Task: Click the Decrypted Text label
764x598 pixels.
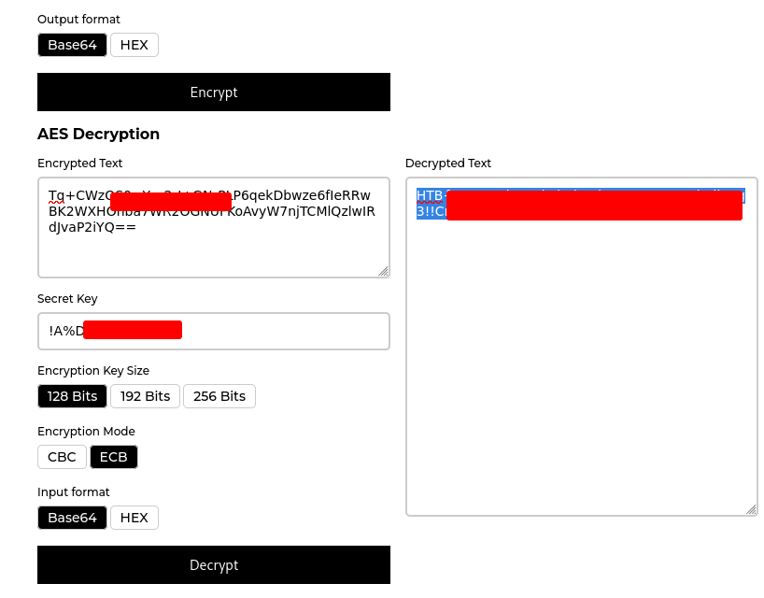Action: click(x=447, y=164)
